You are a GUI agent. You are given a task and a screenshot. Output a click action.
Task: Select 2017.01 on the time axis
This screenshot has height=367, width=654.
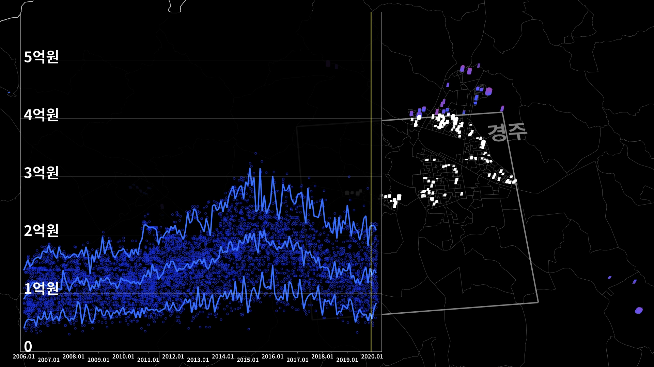[297, 360]
